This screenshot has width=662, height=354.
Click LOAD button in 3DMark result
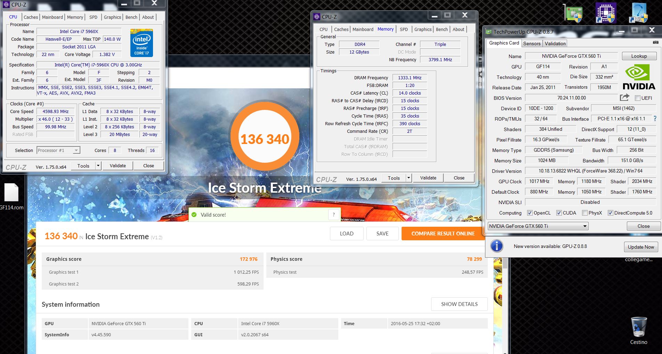click(x=347, y=233)
